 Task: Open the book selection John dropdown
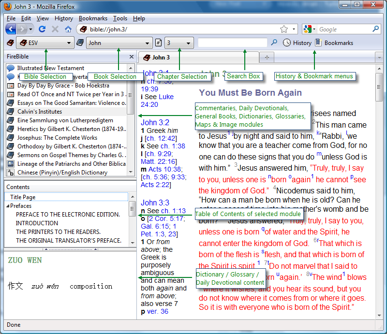pyautogui.click(x=119, y=43)
